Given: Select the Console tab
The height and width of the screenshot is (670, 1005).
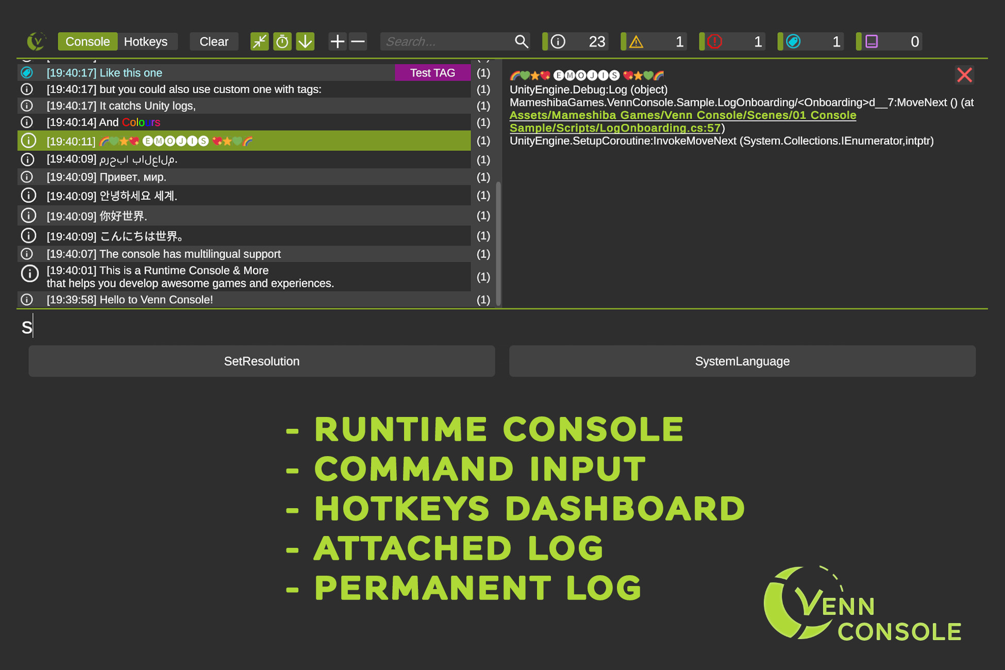Looking at the screenshot, I should [88, 41].
